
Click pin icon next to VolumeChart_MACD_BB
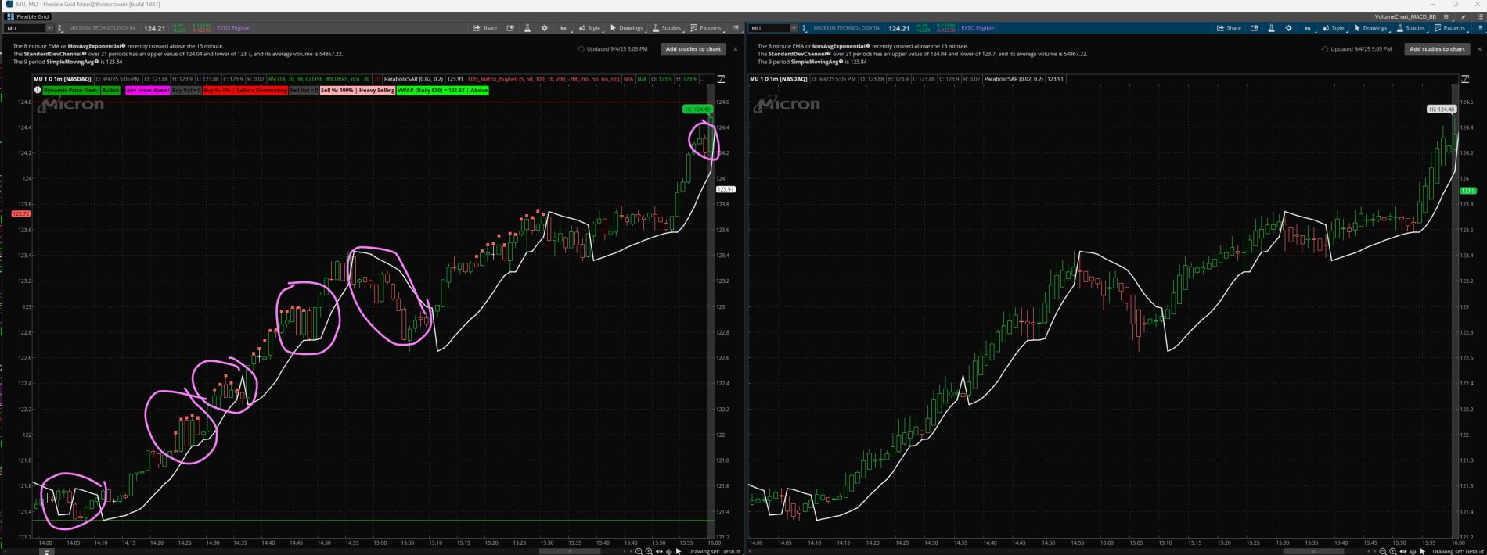(x=1464, y=16)
